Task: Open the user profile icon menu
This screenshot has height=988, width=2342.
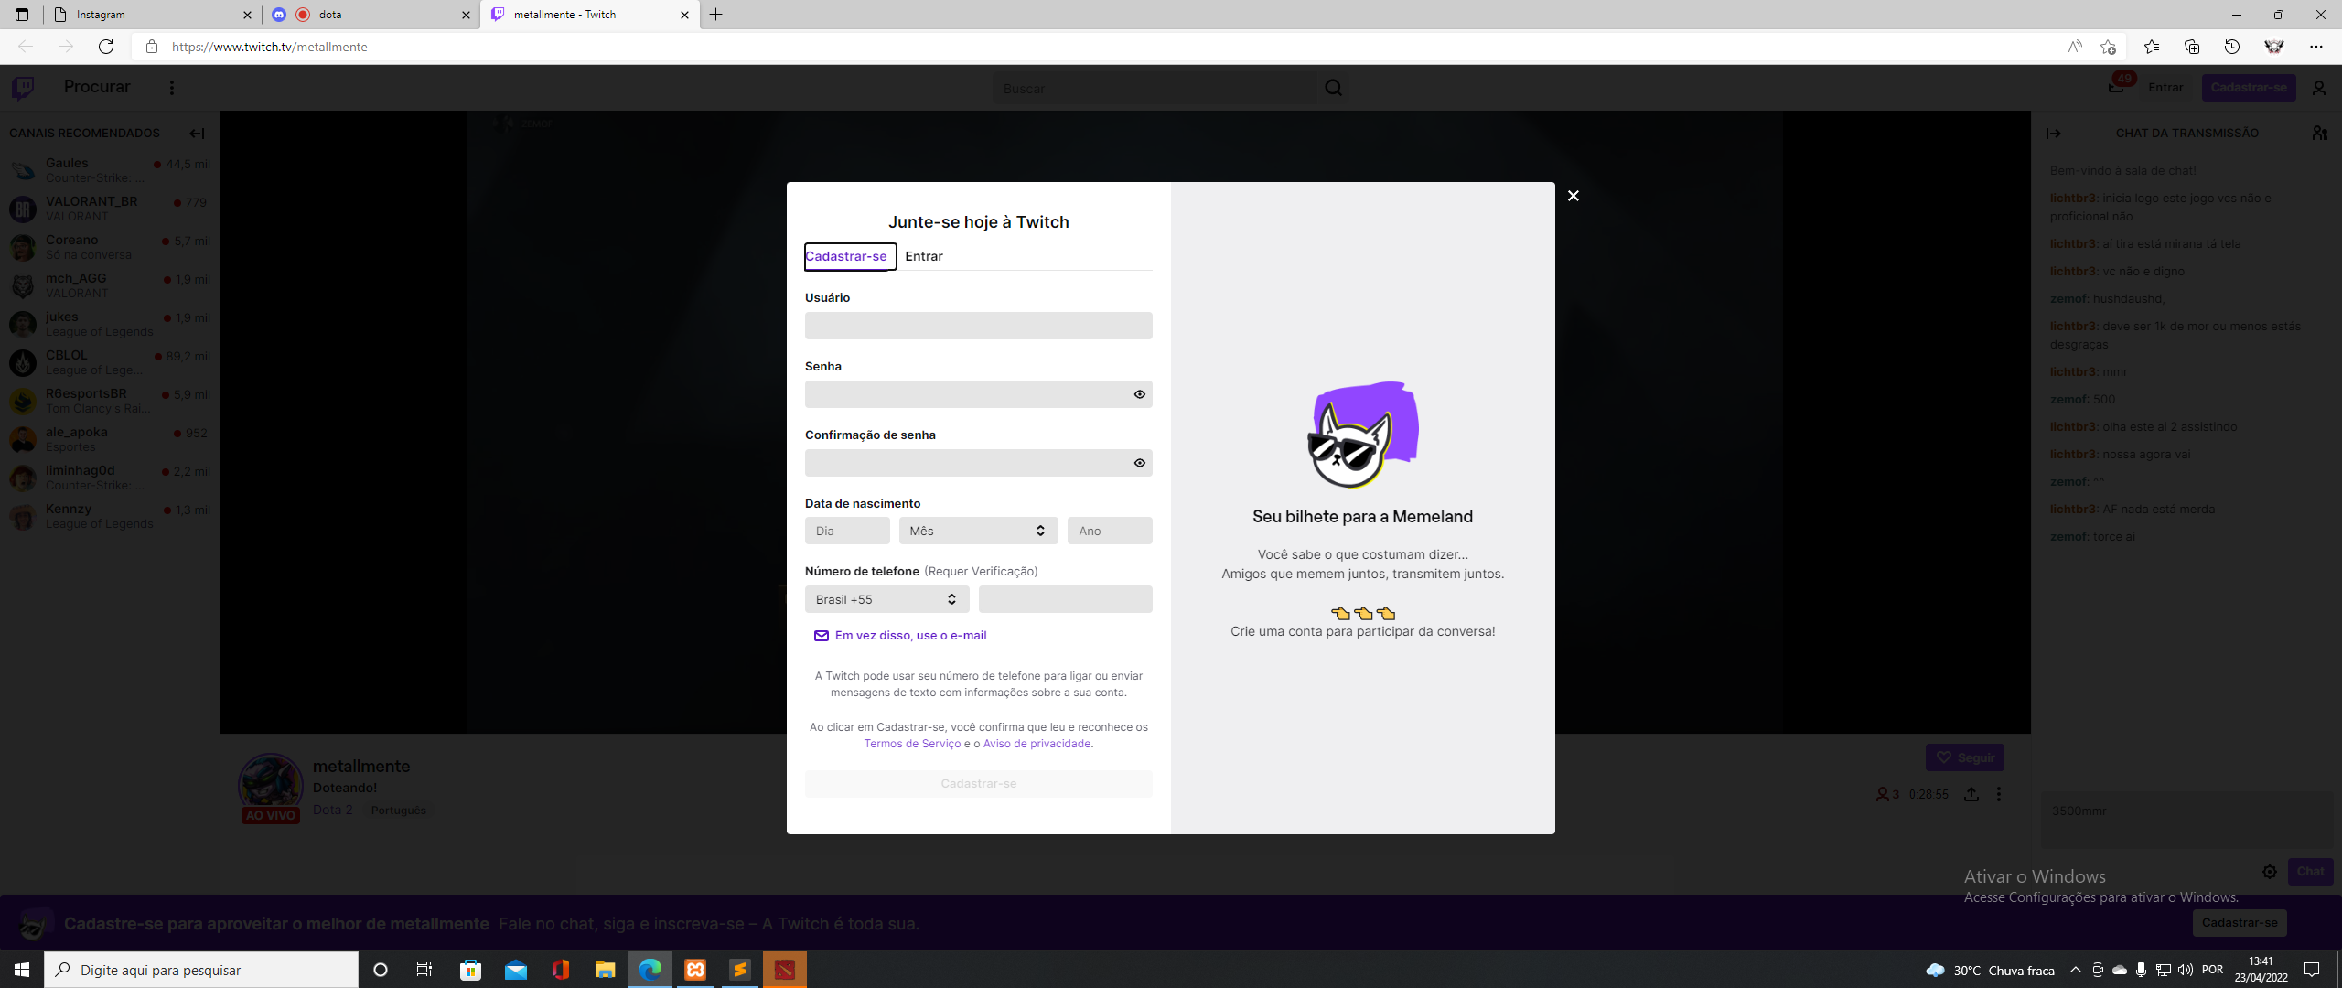Action: [x=2319, y=88]
